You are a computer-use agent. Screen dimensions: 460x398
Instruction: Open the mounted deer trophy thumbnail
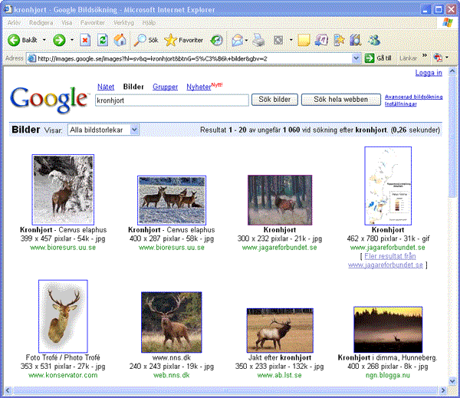click(x=63, y=315)
